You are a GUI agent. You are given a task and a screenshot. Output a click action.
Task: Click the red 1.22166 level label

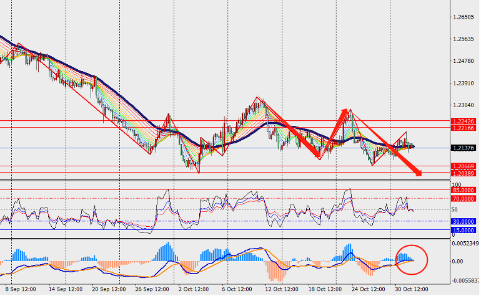tap(464, 128)
